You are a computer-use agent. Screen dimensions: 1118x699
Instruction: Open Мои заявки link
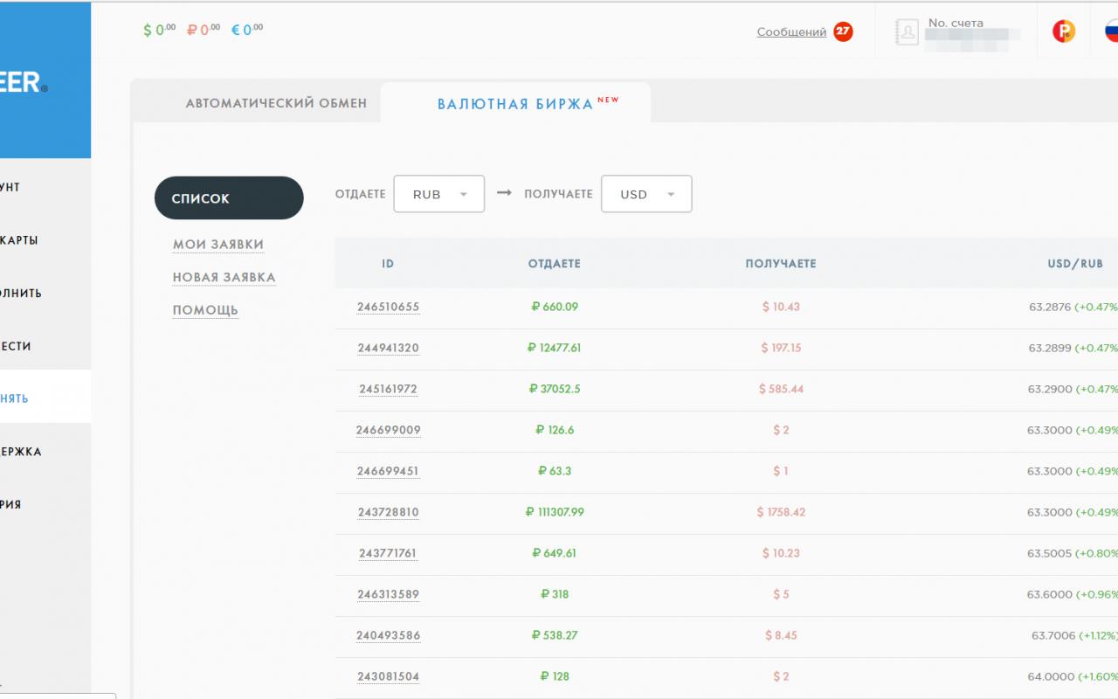point(218,245)
